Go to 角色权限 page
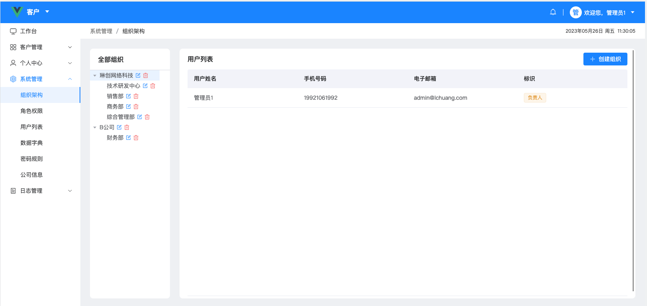647x306 pixels. pos(40,111)
